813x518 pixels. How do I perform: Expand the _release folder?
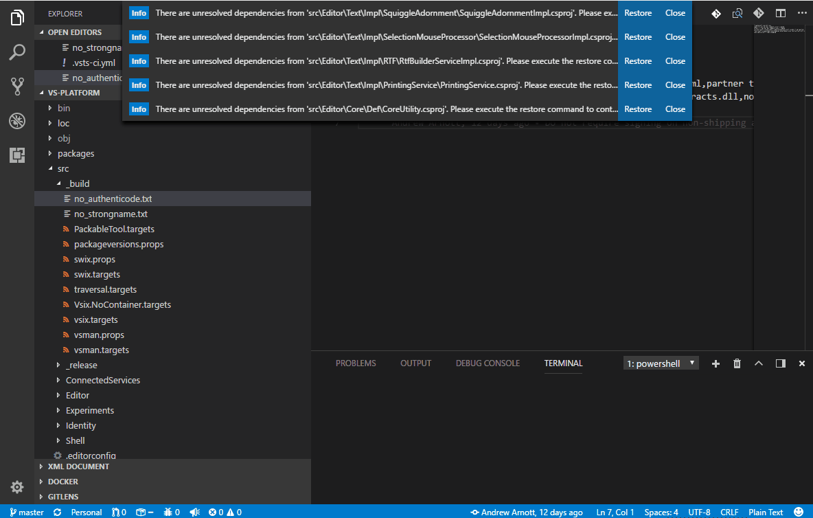[58, 365]
